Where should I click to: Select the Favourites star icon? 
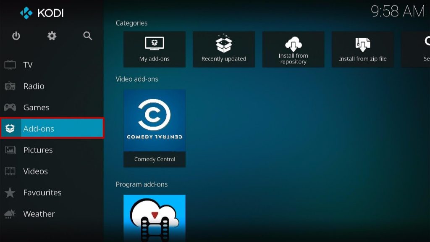[x=10, y=192]
